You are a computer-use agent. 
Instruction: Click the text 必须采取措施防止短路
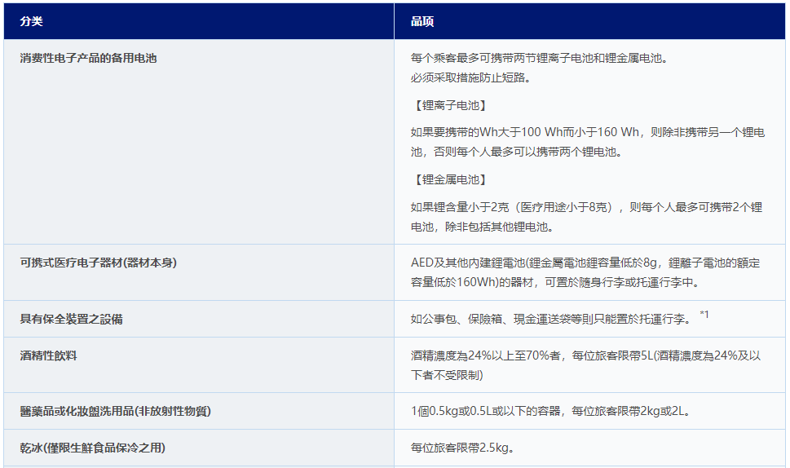point(471,77)
